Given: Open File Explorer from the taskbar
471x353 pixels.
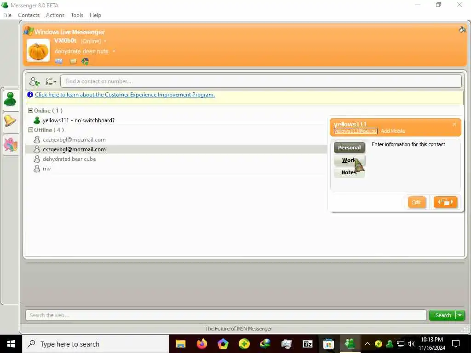Looking at the screenshot, I should pos(180,344).
